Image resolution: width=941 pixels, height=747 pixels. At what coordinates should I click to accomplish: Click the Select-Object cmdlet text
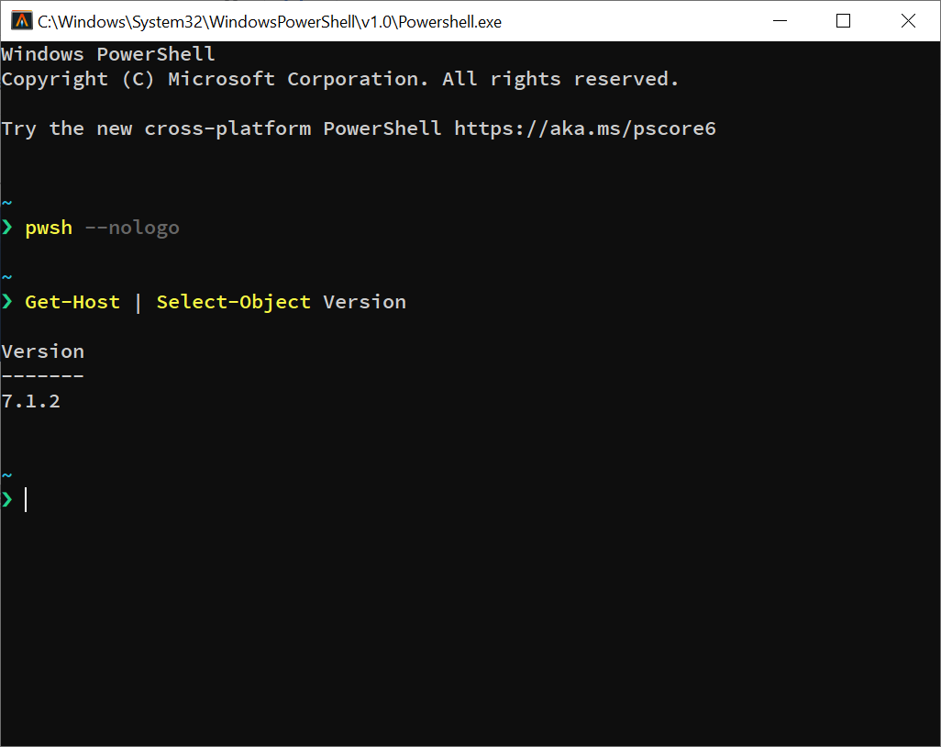point(233,301)
